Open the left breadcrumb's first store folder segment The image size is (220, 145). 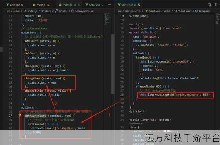tap(16, 11)
